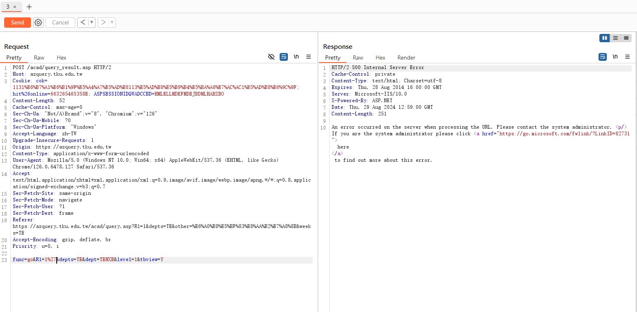The image size is (637, 312).
Task: Select Repeater tab 3
Action: point(8,7)
